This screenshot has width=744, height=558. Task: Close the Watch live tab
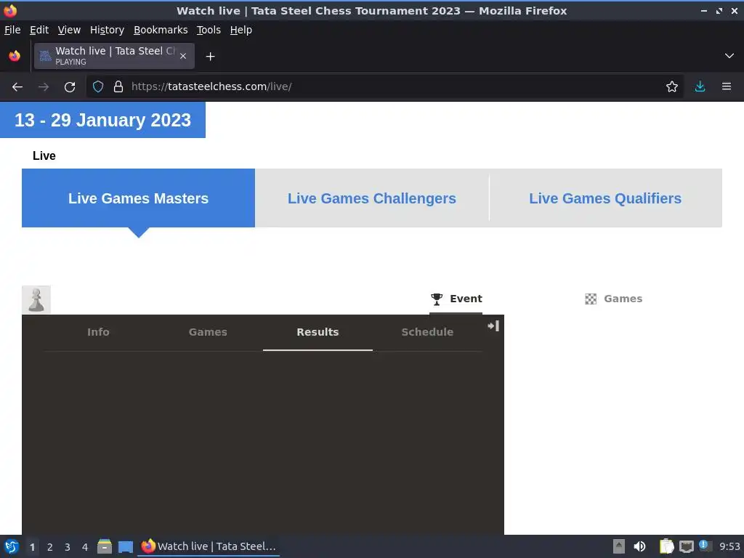(183, 56)
